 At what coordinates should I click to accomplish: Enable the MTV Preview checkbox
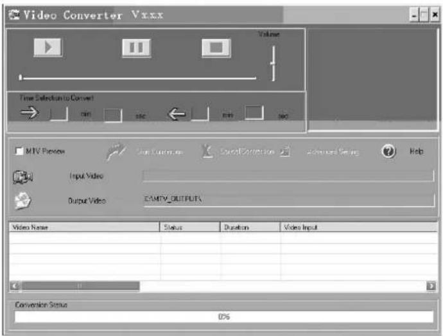(19, 151)
